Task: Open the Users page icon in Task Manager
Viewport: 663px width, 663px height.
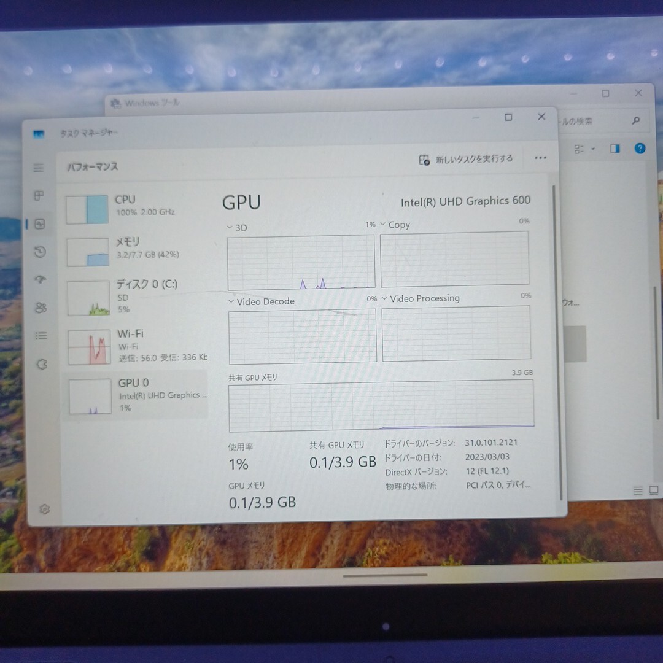Action: 41,308
